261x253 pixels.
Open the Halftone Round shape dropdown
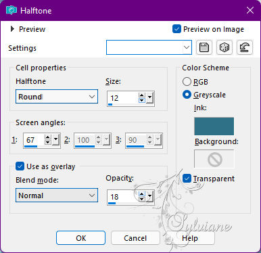click(57, 97)
